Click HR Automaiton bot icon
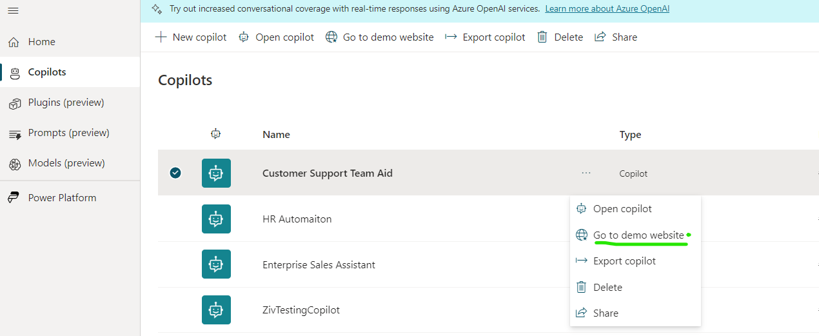The width and height of the screenshot is (819, 336). (x=216, y=219)
